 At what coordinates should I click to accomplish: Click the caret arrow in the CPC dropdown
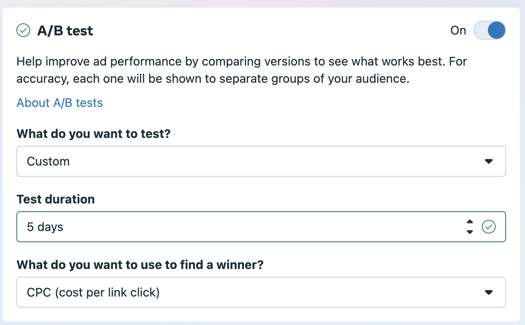coord(488,292)
